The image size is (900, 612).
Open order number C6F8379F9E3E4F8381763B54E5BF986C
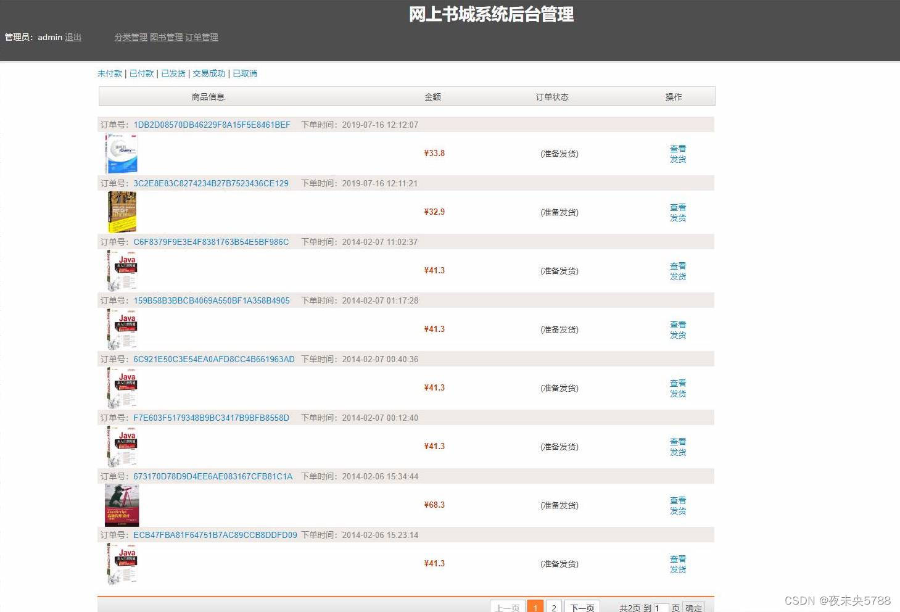pos(211,242)
